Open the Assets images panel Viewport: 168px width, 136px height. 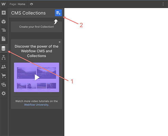(4, 85)
